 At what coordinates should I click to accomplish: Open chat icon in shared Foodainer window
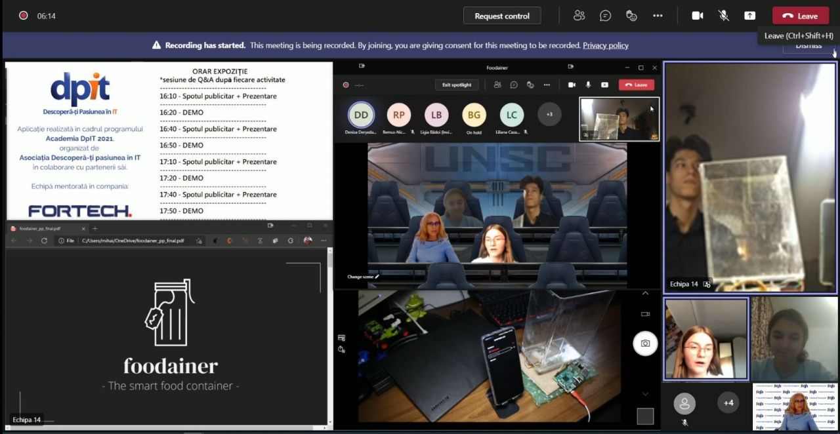[514, 85]
